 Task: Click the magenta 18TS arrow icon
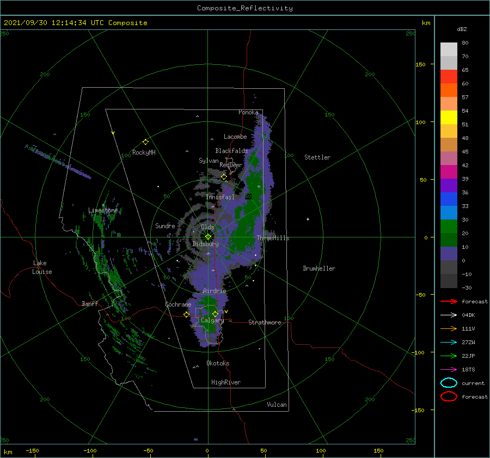(x=449, y=370)
